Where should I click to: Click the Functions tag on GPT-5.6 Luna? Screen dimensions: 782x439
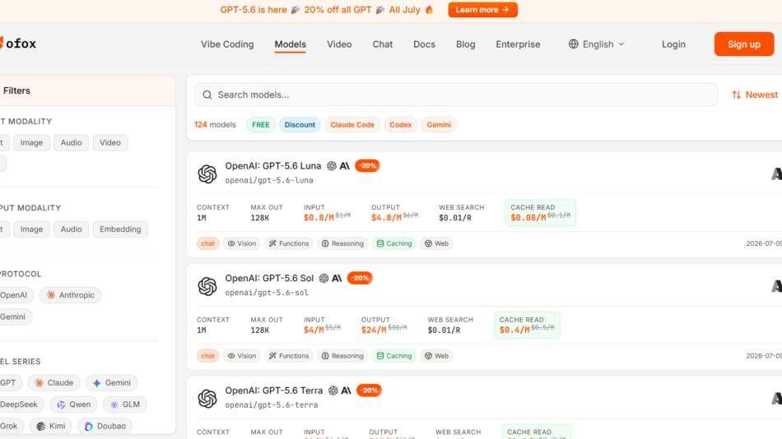pos(289,243)
